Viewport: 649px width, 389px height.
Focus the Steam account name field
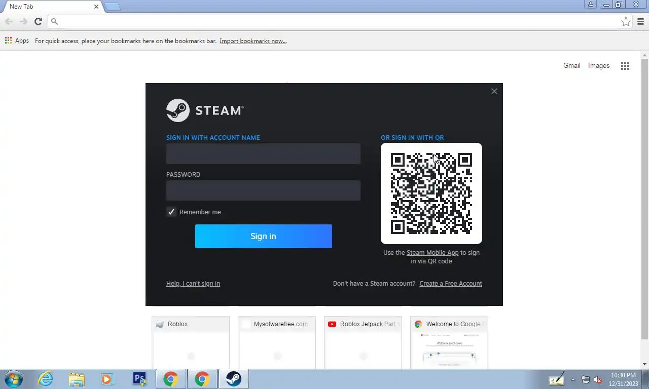[x=263, y=153]
